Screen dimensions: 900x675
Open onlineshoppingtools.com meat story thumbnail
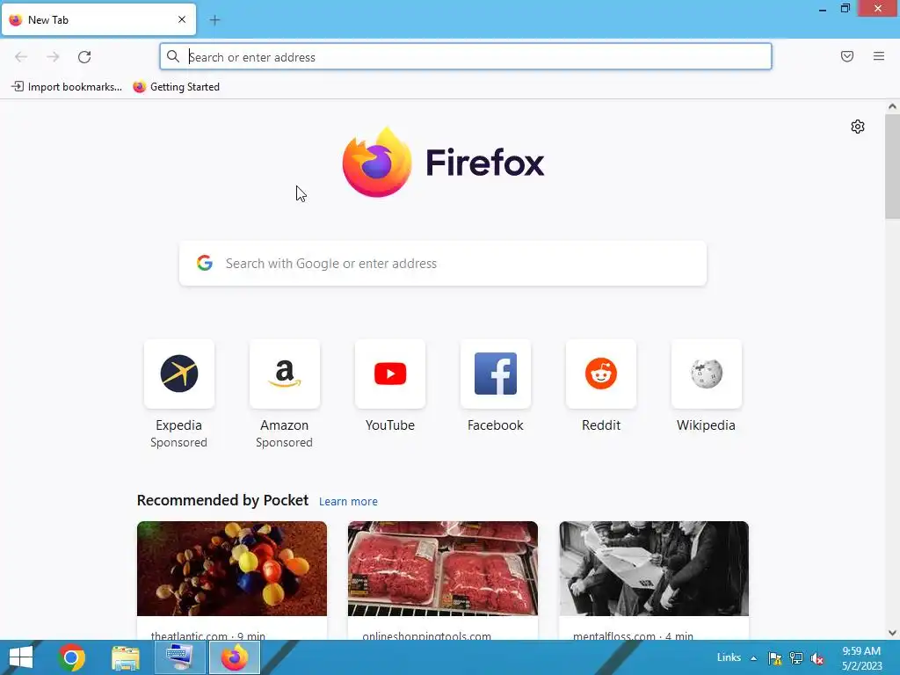(x=443, y=569)
